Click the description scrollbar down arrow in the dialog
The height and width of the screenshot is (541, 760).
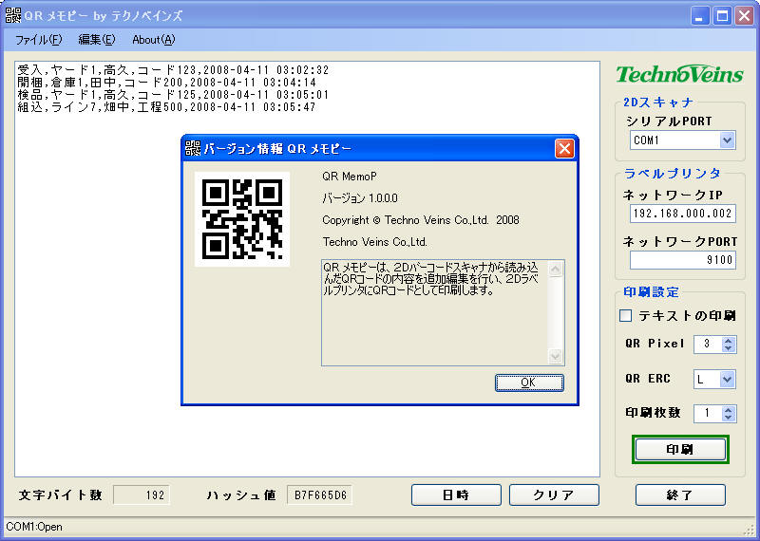pos(556,357)
